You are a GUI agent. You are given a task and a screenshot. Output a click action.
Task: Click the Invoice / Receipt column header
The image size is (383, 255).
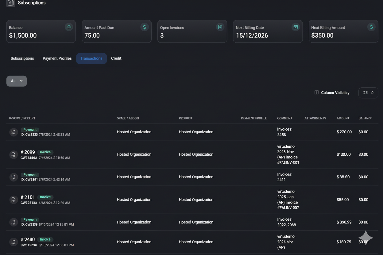click(22, 118)
